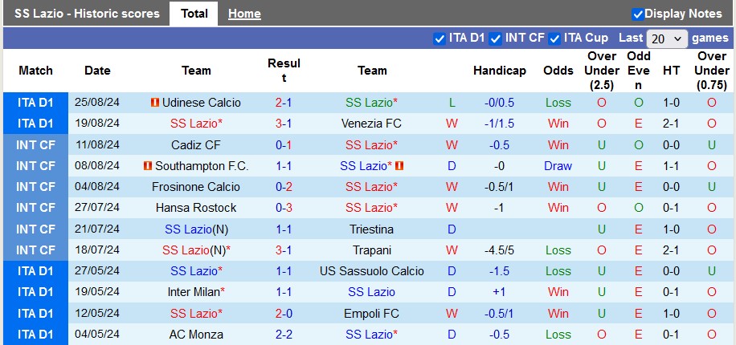Viewport: 736px width, 345px height.
Task: Open the Last 20 games dropdown
Action: click(x=667, y=39)
